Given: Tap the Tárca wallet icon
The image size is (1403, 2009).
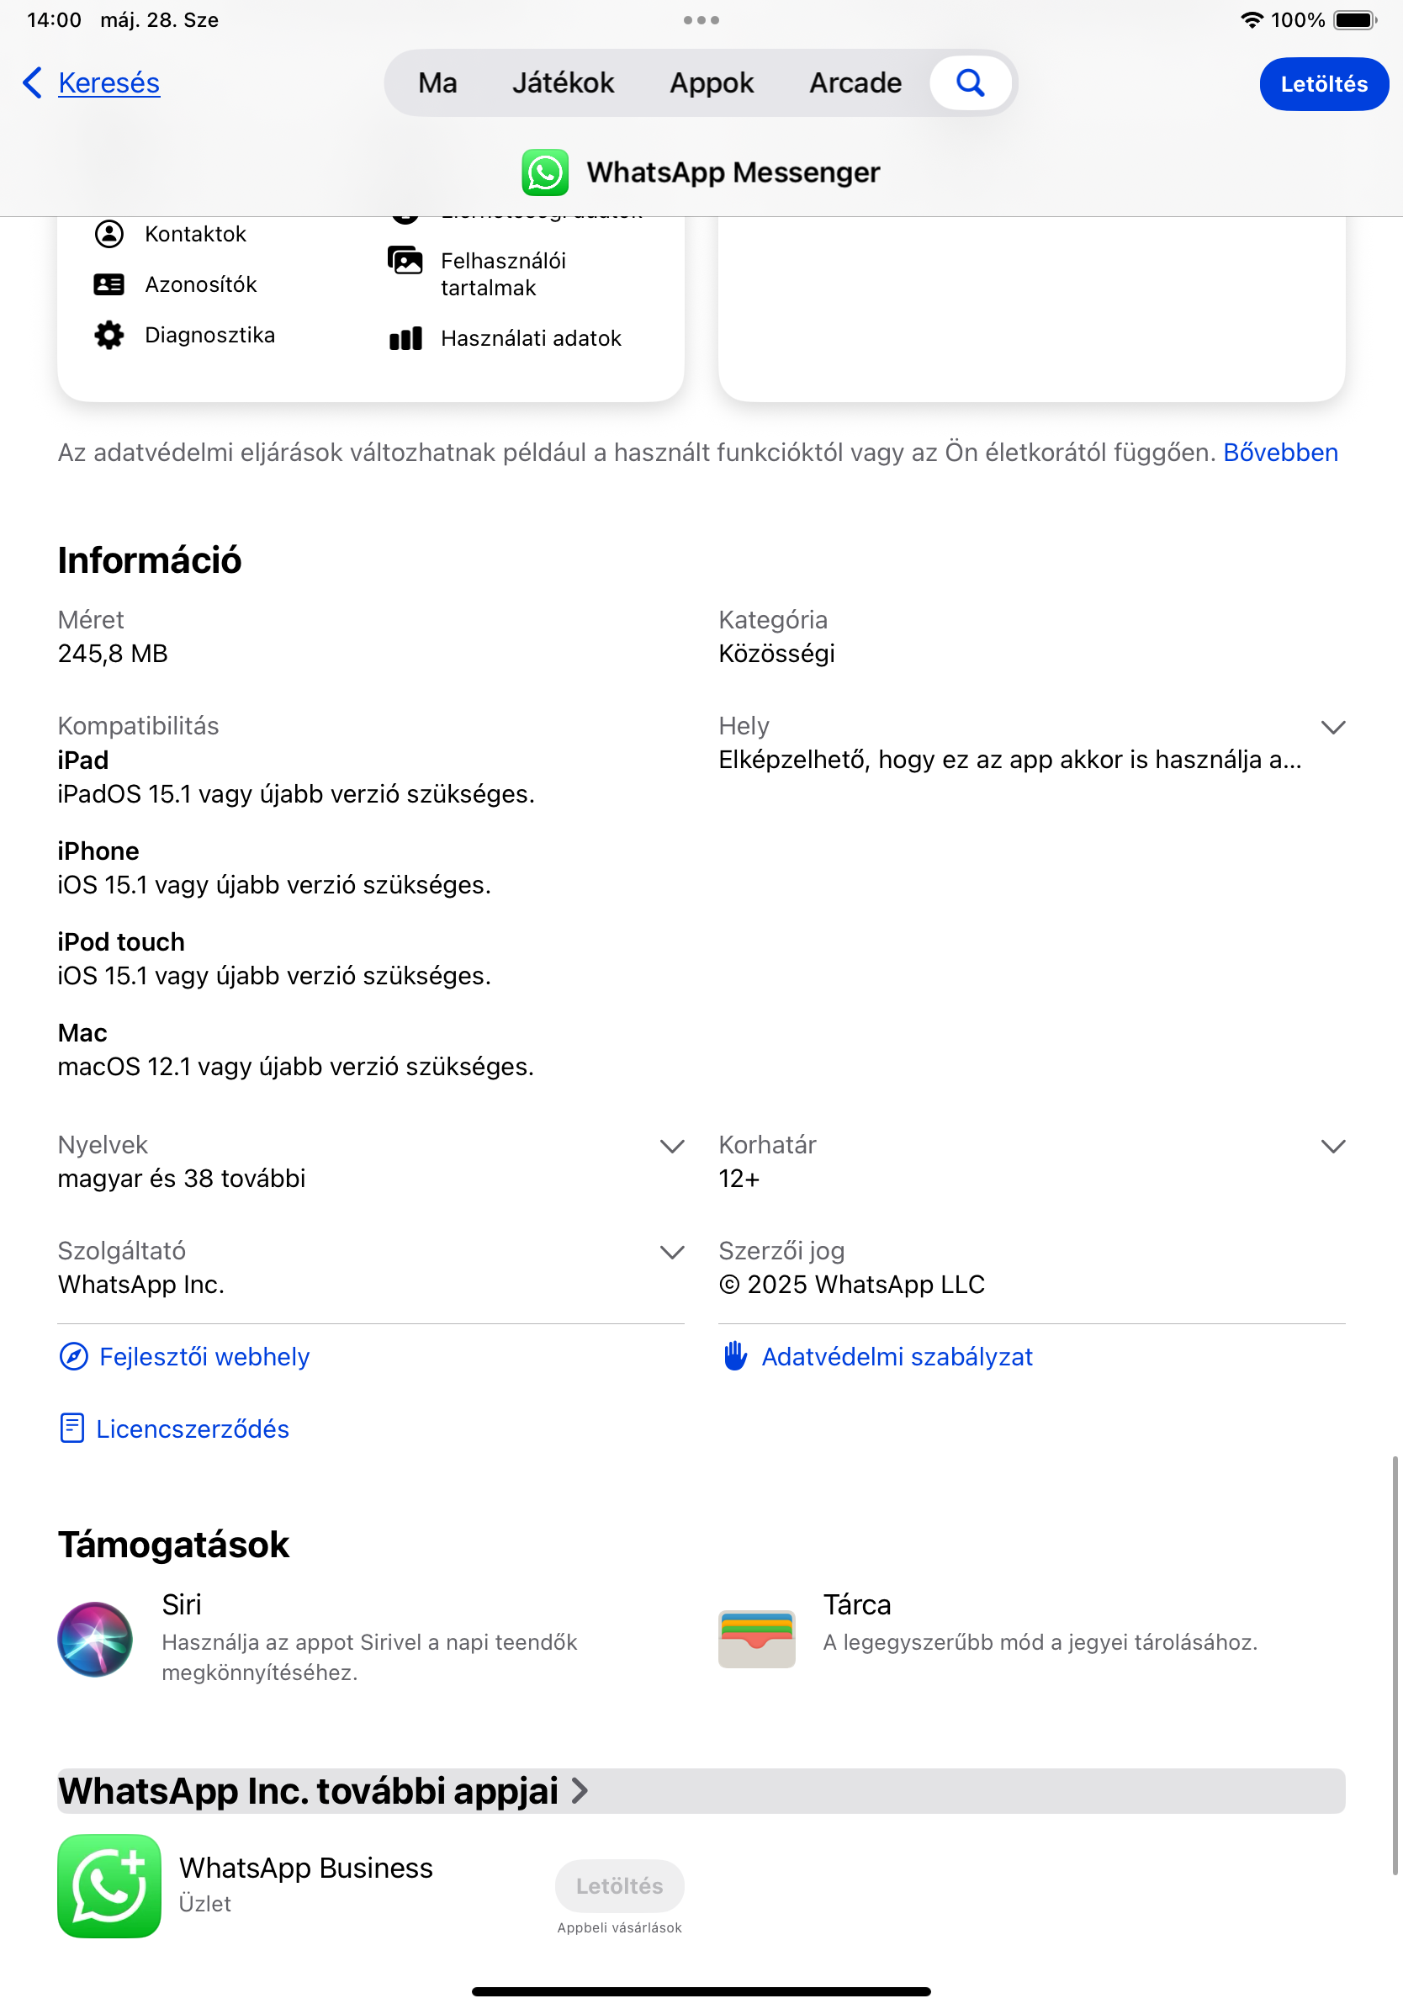Looking at the screenshot, I should (x=757, y=1639).
